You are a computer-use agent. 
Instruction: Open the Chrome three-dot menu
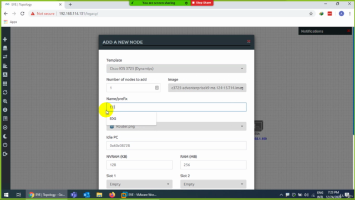(x=350, y=13)
